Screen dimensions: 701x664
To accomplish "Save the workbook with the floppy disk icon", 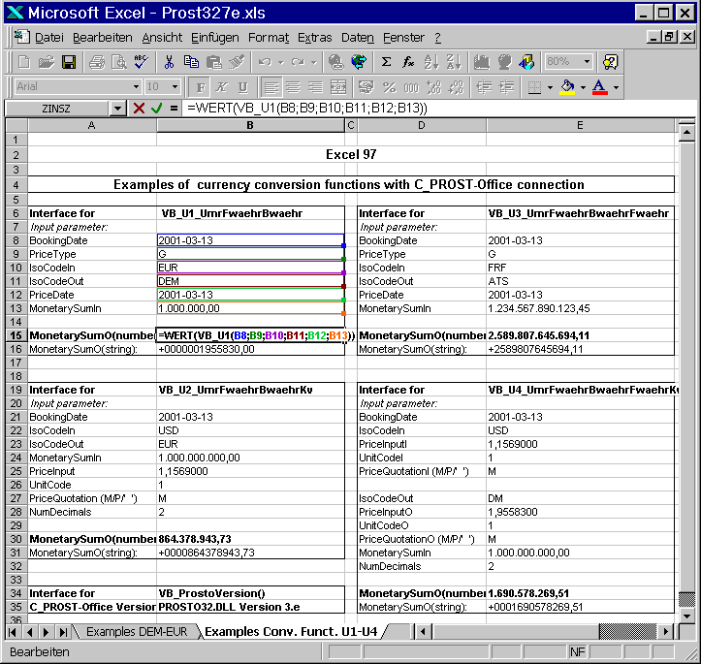I will coord(69,62).
